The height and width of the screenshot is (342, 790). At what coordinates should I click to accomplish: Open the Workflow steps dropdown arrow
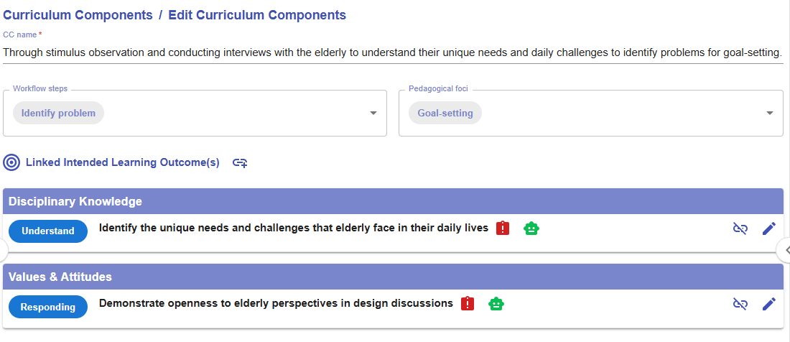click(373, 114)
